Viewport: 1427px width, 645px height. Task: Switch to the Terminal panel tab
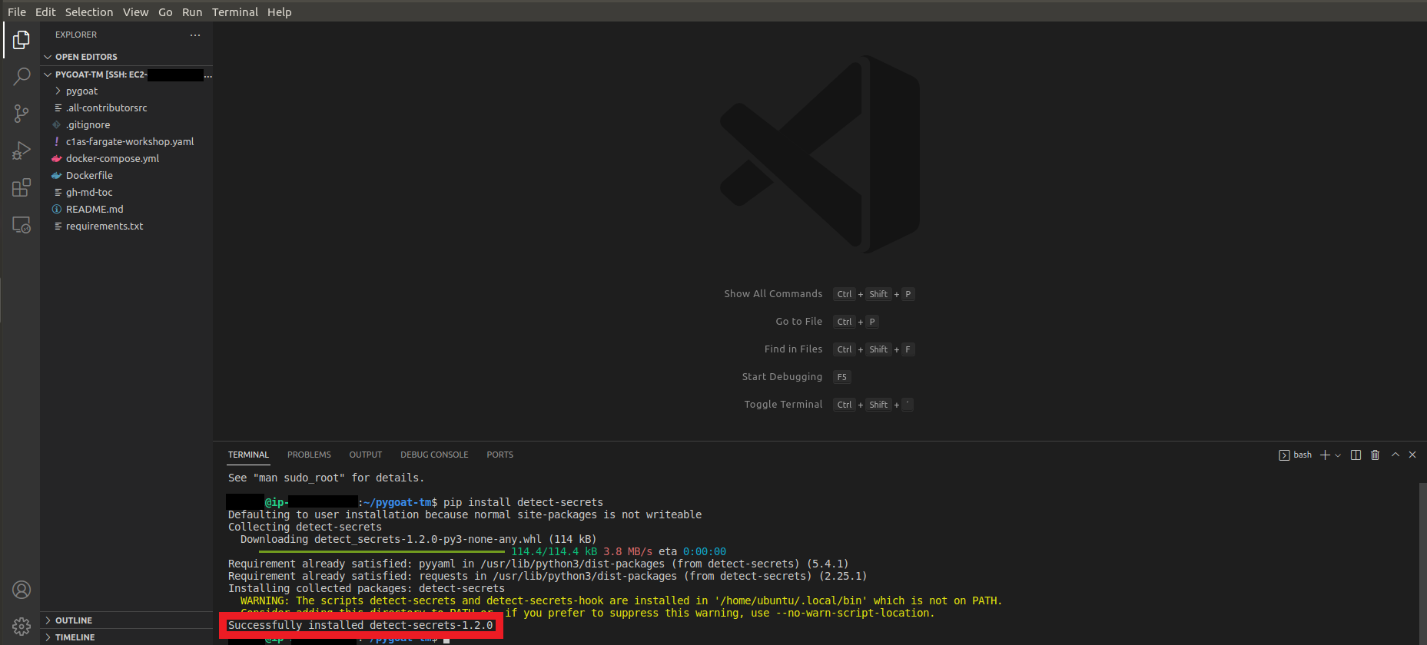[248, 455]
